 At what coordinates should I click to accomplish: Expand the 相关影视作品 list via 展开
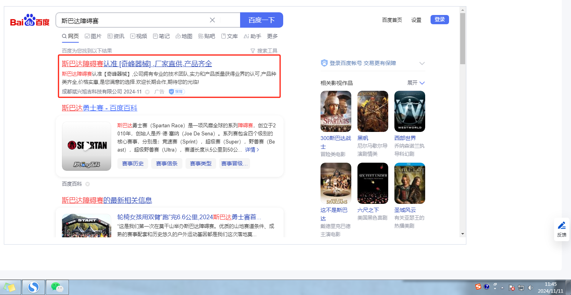(x=416, y=83)
